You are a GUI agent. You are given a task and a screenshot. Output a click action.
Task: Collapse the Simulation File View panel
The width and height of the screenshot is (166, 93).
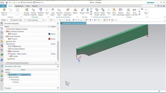coord(58,66)
